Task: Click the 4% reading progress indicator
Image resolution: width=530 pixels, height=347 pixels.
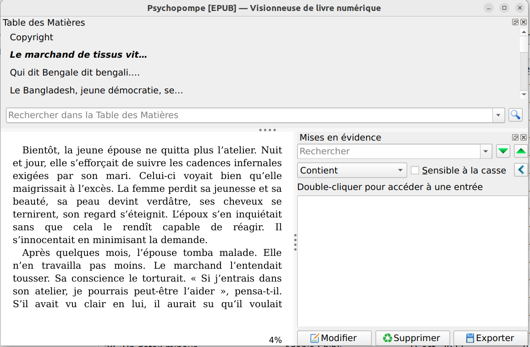Action: [275, 340]
